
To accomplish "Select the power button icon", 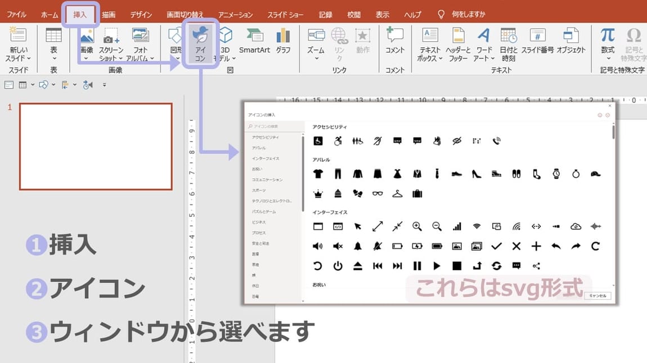I will (x=338, y=266).
